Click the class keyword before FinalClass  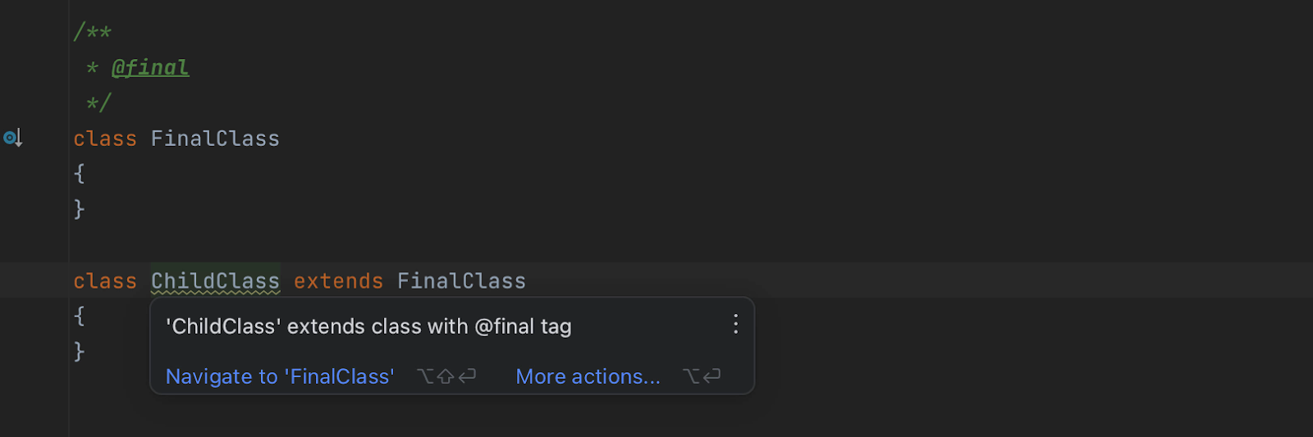point(105,139)
